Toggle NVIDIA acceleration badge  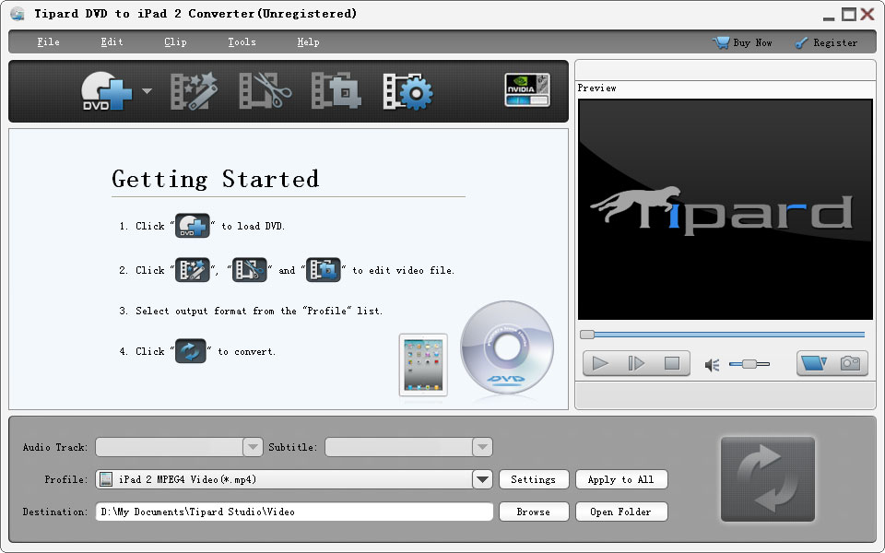coord(527,89)
